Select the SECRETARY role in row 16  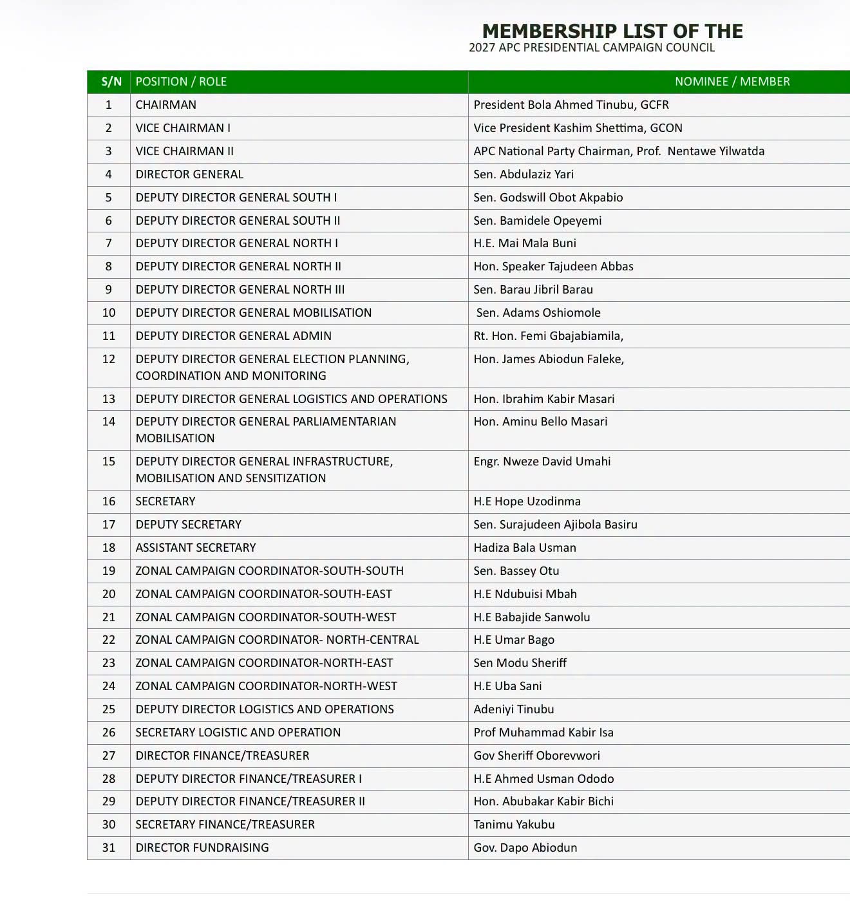coord(165,501)
